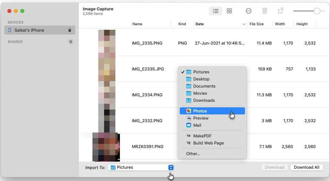The width and height of the screenshot is (330, 181).
Task: Choose Other... from the destination menu
Action: point(212,154)
